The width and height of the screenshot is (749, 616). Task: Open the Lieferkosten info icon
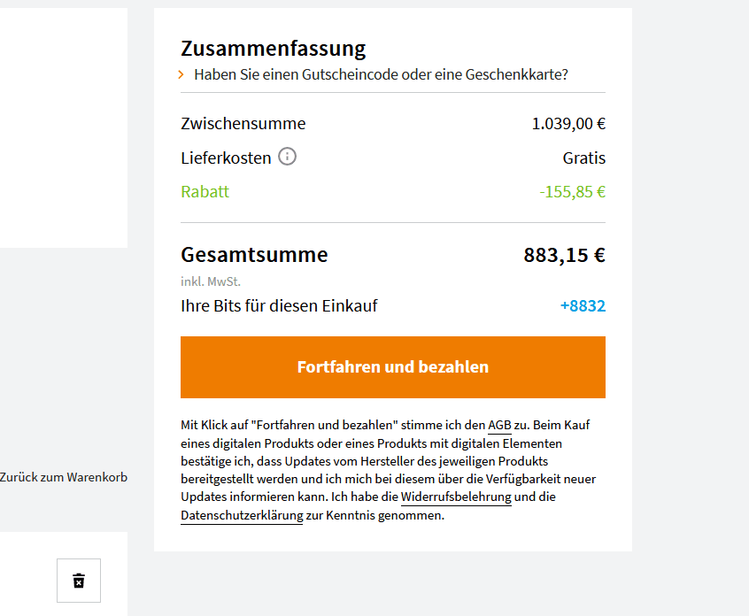288,157
